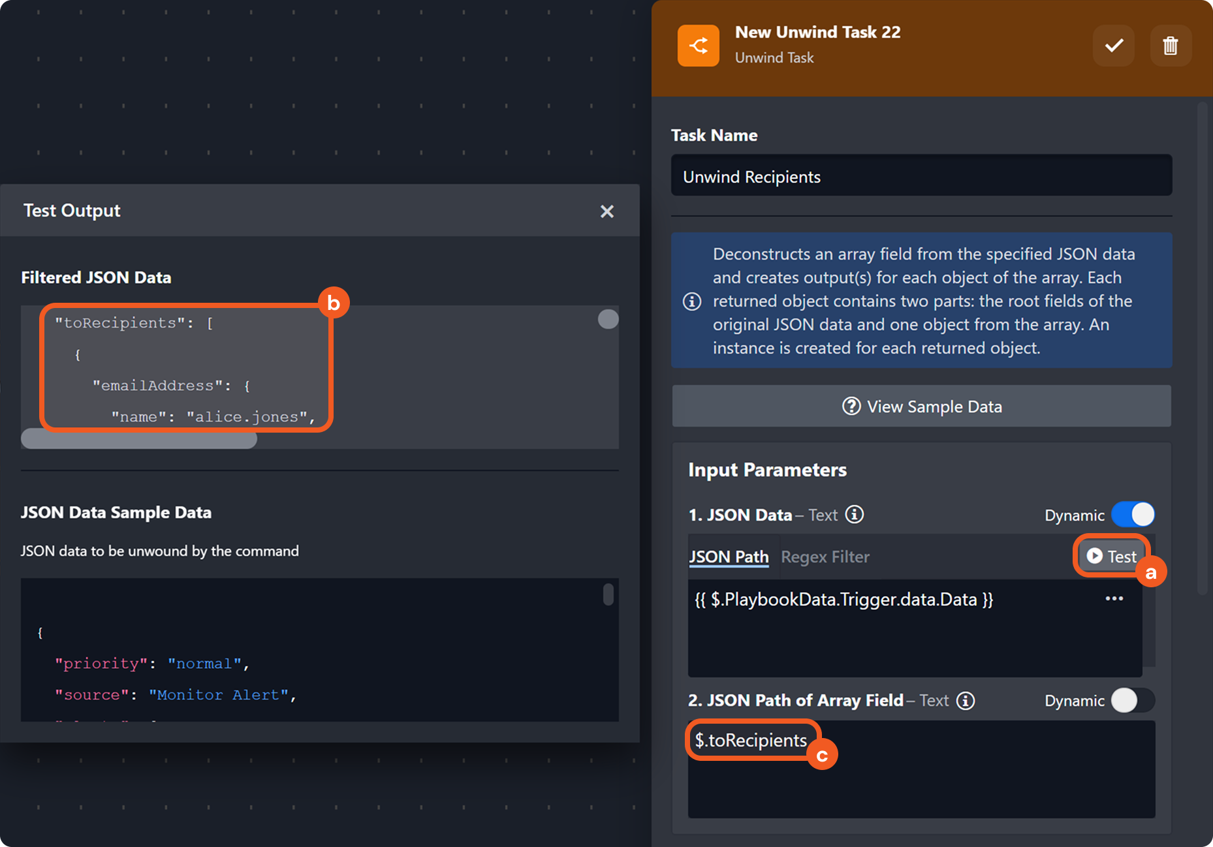Switch to the Regex Filter tab
Viewport: 1213px width, 847px height.
[825, 557]
